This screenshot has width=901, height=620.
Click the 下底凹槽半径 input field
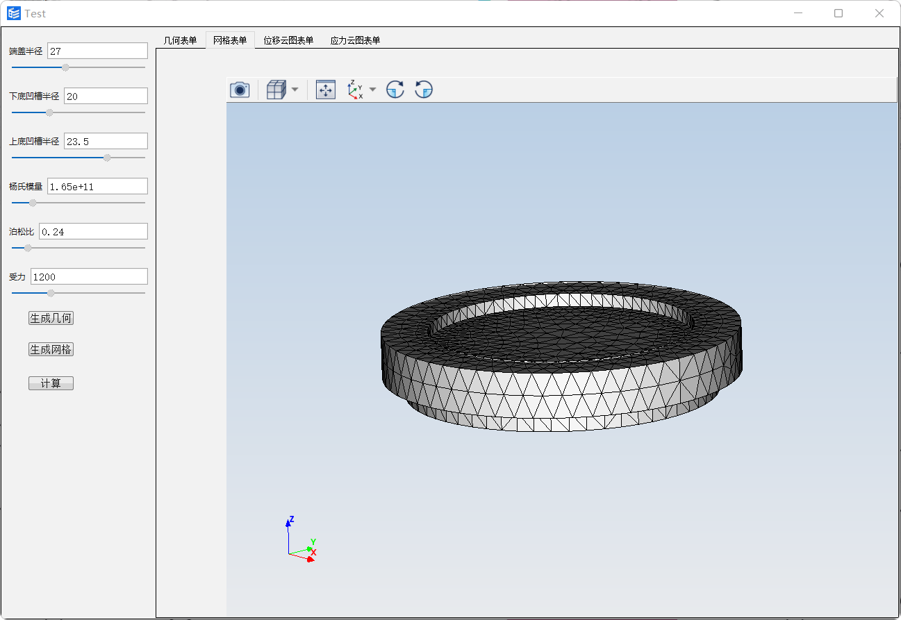pos(106,96)
